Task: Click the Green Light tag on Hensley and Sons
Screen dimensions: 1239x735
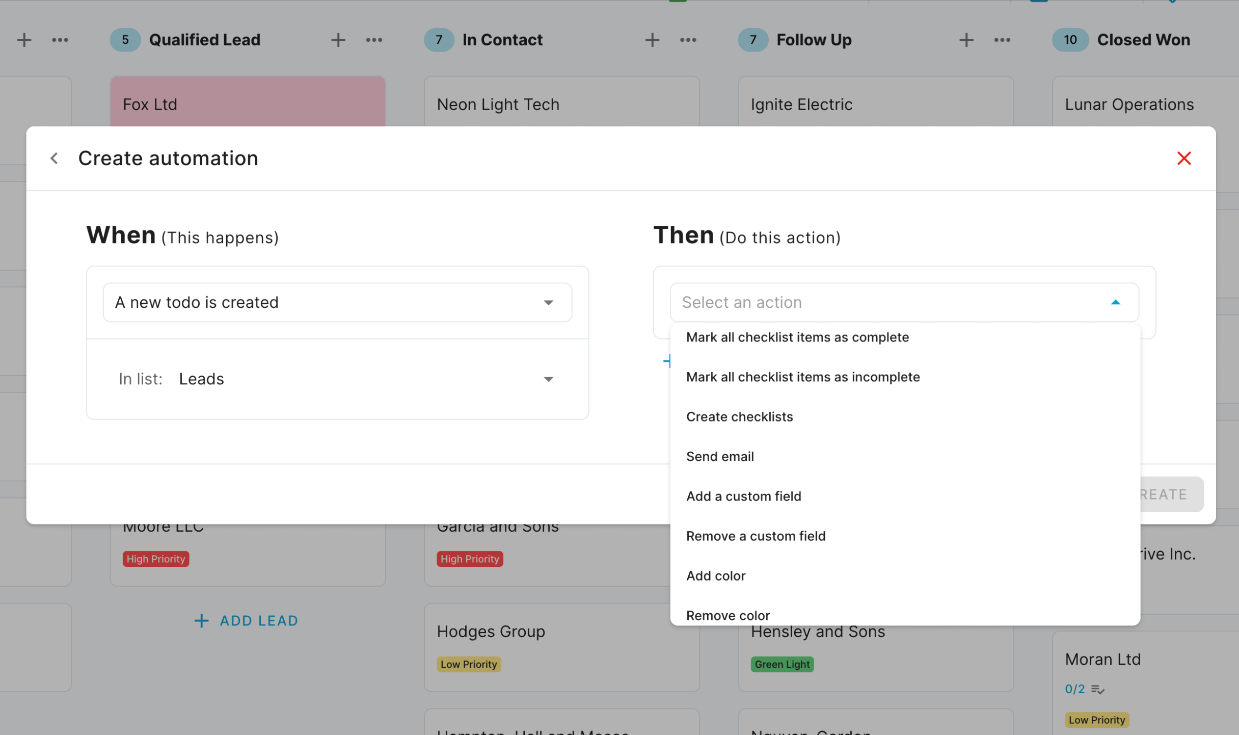Action: [x=782, y=664]
